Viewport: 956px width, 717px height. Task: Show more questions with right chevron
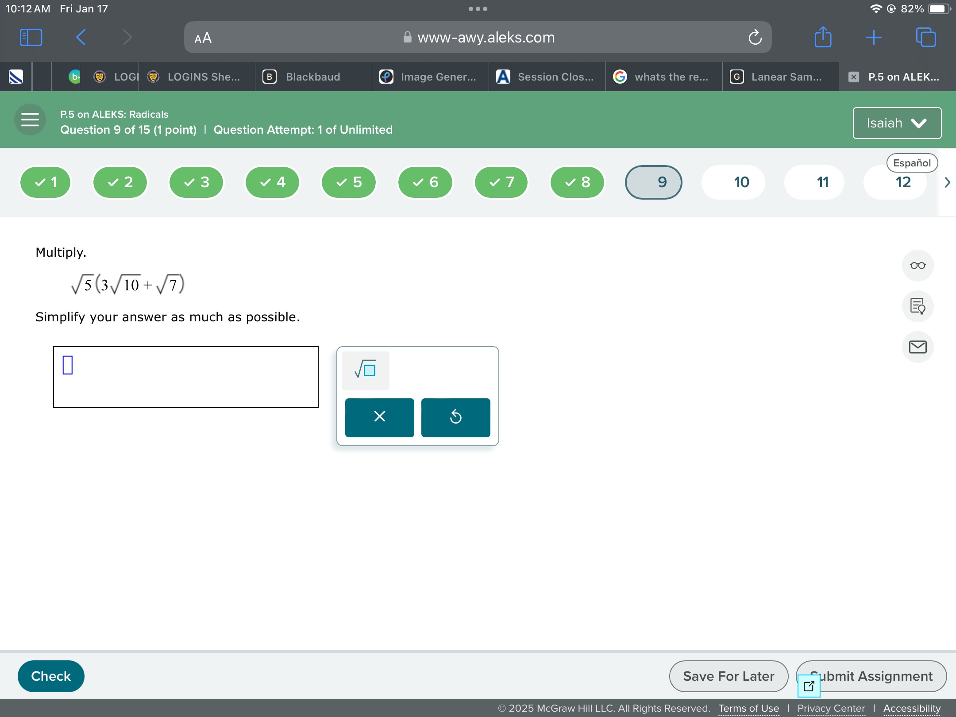(947, 182)
